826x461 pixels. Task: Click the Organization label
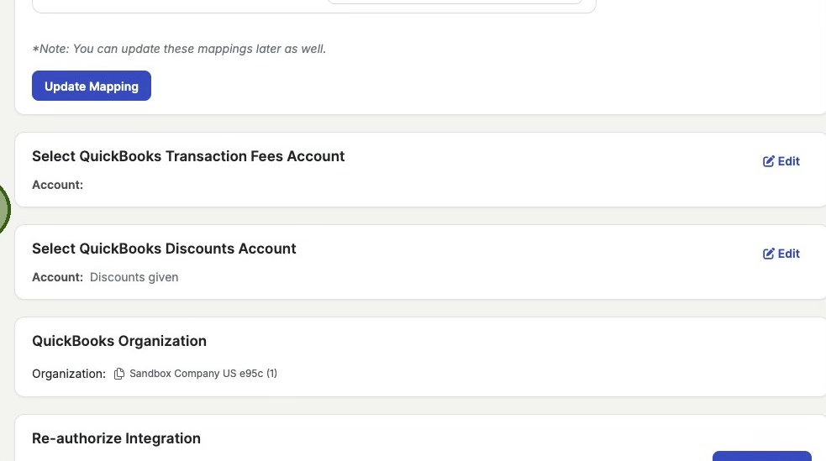(69, 374)
